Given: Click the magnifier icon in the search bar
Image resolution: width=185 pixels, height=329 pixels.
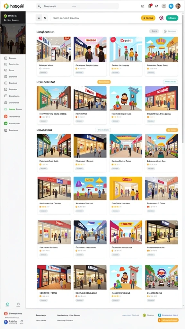Looking at the screenshot, I should 39,6.
